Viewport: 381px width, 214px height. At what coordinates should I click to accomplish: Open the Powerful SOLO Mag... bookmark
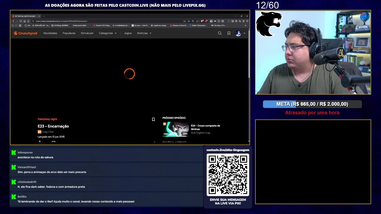(x=102, y=26)
